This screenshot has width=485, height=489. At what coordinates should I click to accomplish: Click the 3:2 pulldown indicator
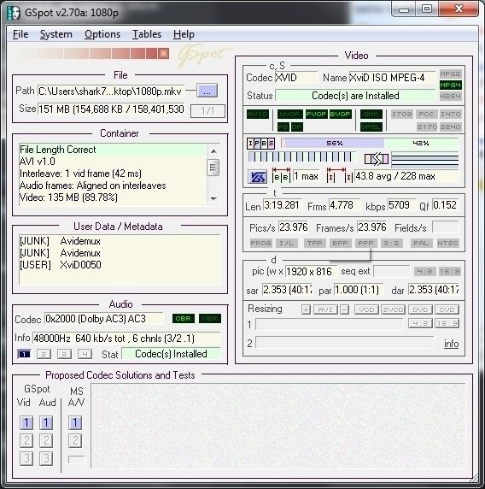coord(391,243)
